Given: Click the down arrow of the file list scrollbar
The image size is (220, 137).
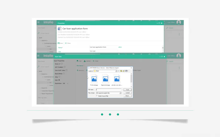Looking at the screenshot, I should pos(131,87).
